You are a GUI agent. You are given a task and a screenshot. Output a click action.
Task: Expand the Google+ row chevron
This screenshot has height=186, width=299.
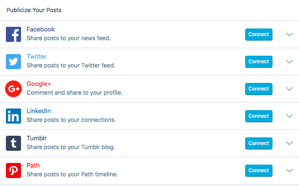[x=289, y=89]
